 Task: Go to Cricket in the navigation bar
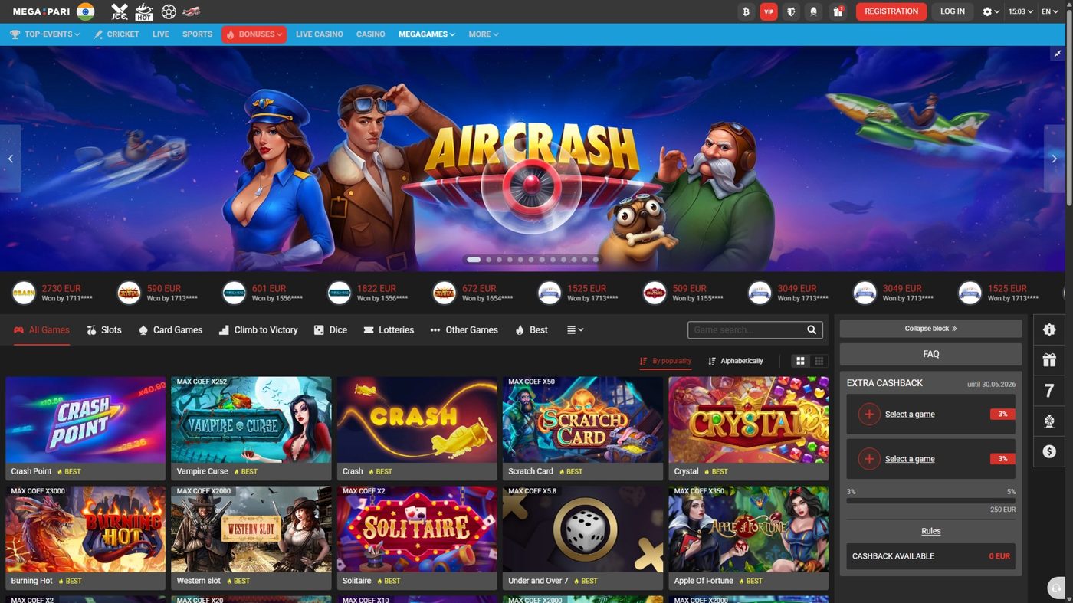pyautogui.click(x=116, y=34)
